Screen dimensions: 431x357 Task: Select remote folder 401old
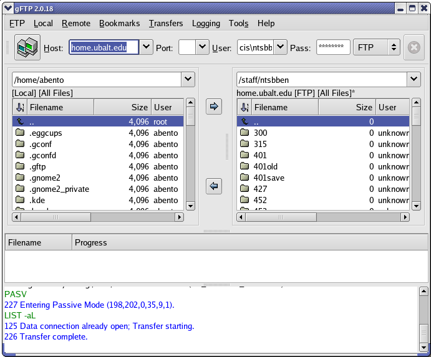(x=323, y=167)
